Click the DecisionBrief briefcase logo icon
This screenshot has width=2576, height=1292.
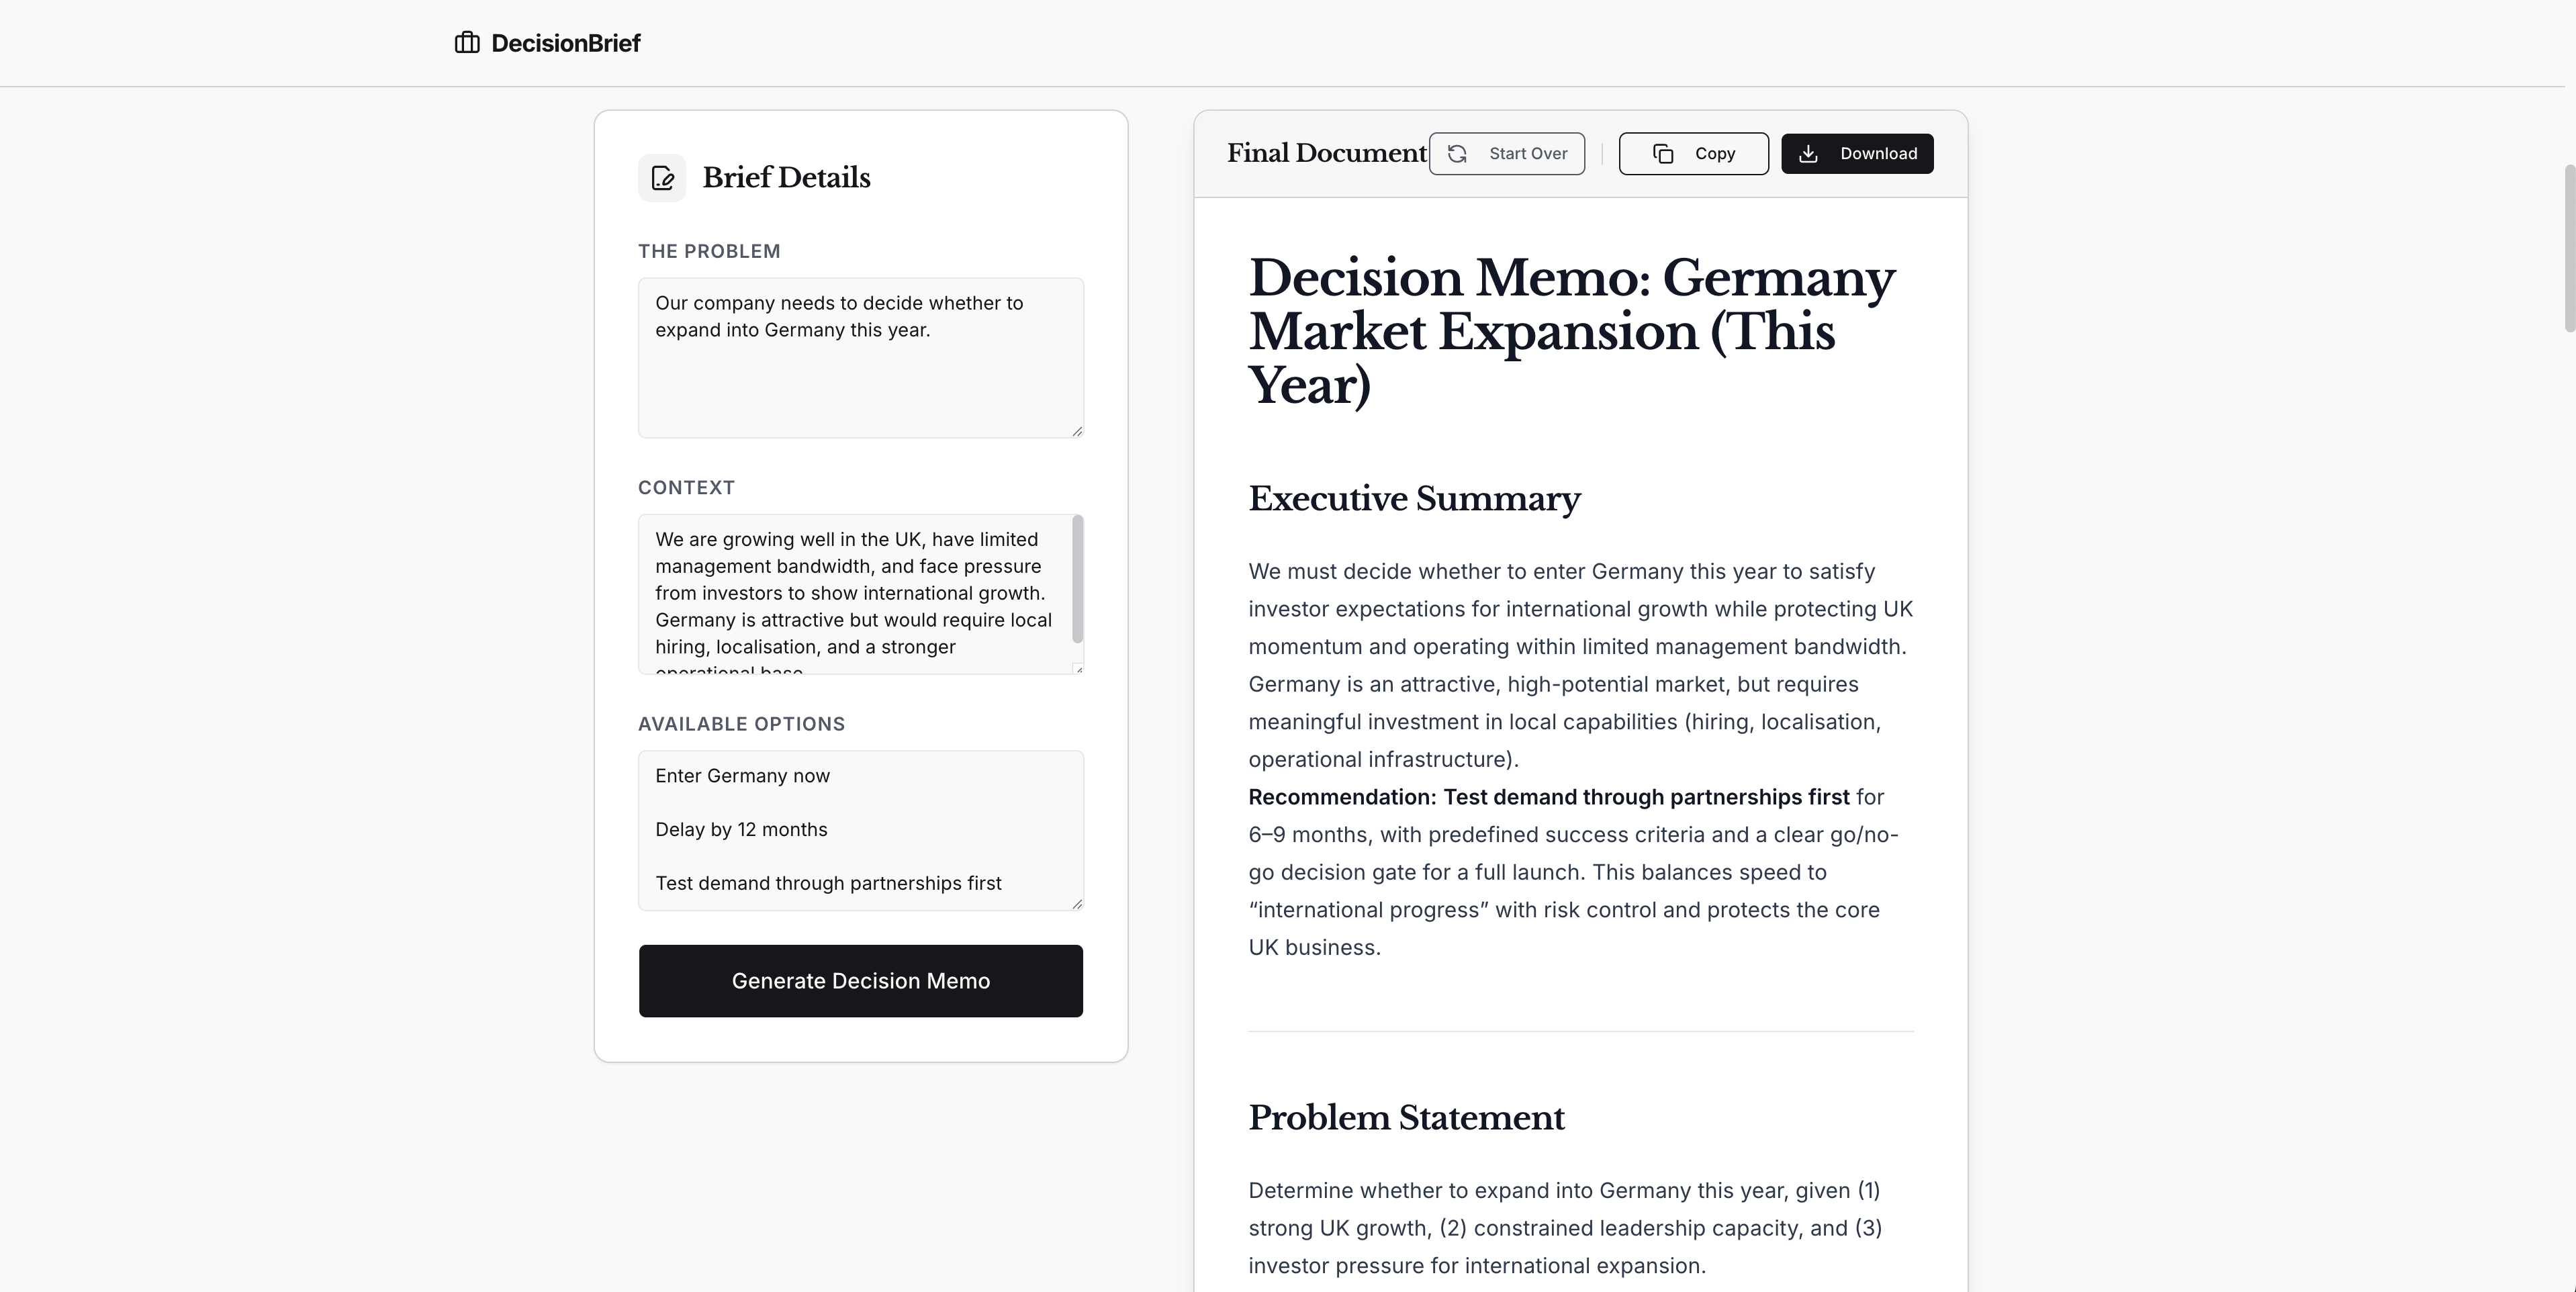coord(466,42)
